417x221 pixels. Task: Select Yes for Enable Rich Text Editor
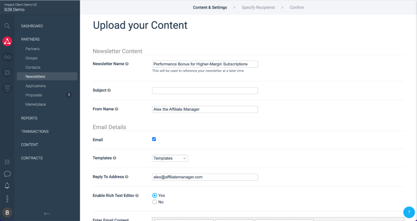154,195
